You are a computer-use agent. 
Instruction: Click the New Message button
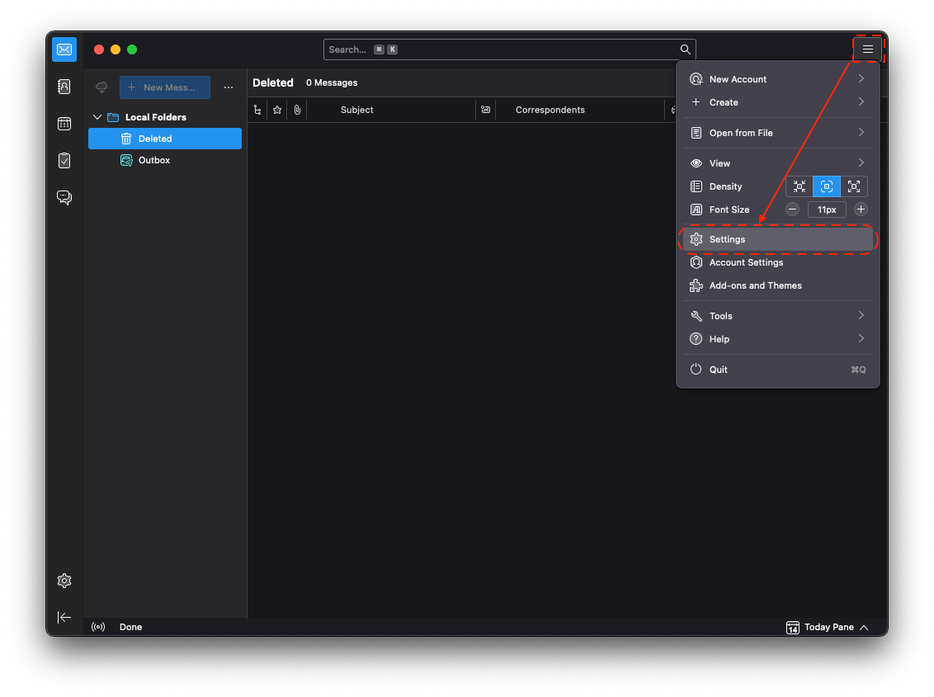click(165, 87)
